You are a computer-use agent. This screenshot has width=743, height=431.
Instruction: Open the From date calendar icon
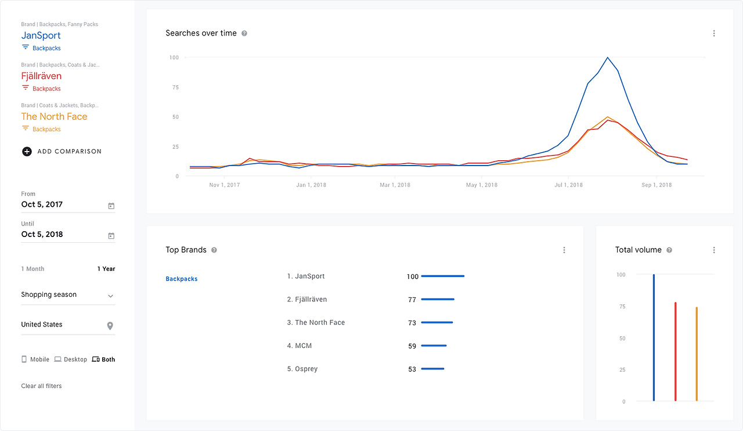tap(111, 206)
